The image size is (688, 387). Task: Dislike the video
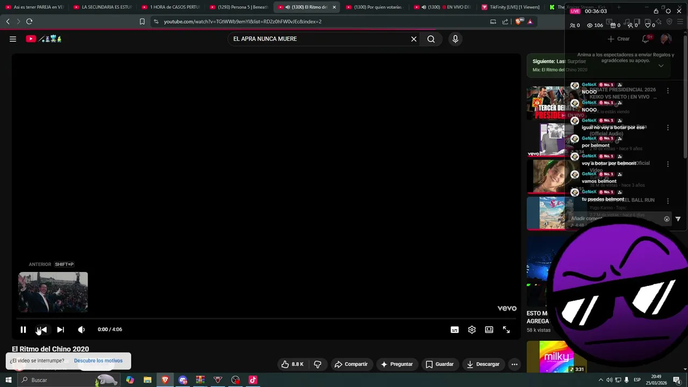coord(318,364)
